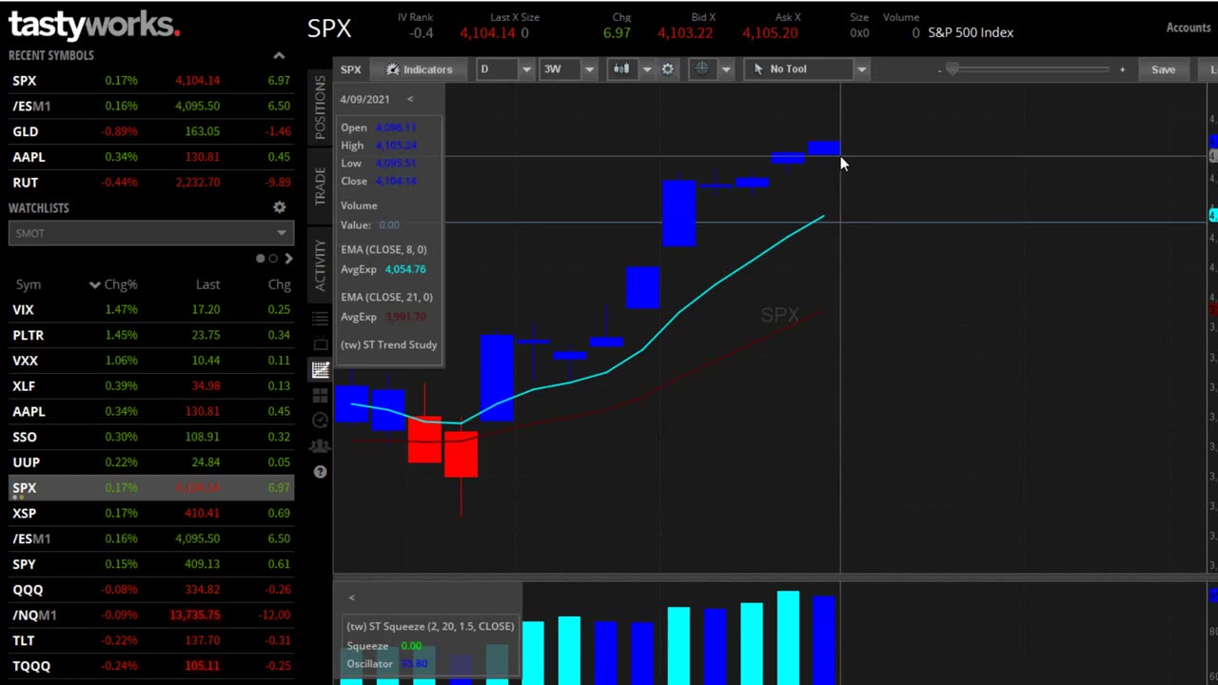Select UUP in the watchlist
This screenshot has width=1218, height=685.
(151, 462)
